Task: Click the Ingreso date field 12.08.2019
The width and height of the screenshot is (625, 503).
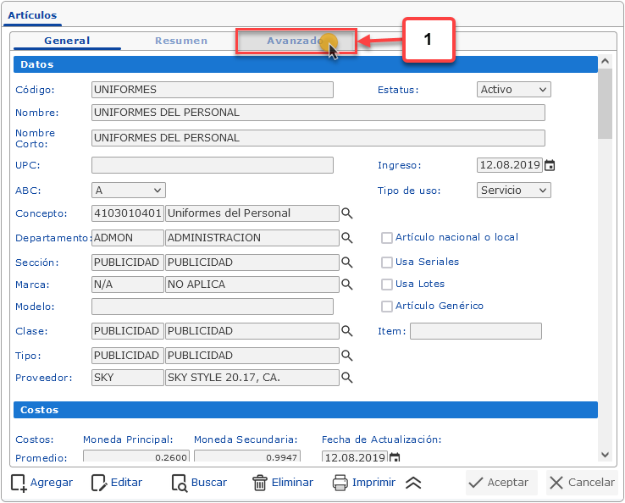Action: pyautogui.click(x=510, y=165)
